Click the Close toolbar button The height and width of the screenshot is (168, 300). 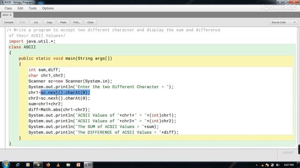[90, 22]
